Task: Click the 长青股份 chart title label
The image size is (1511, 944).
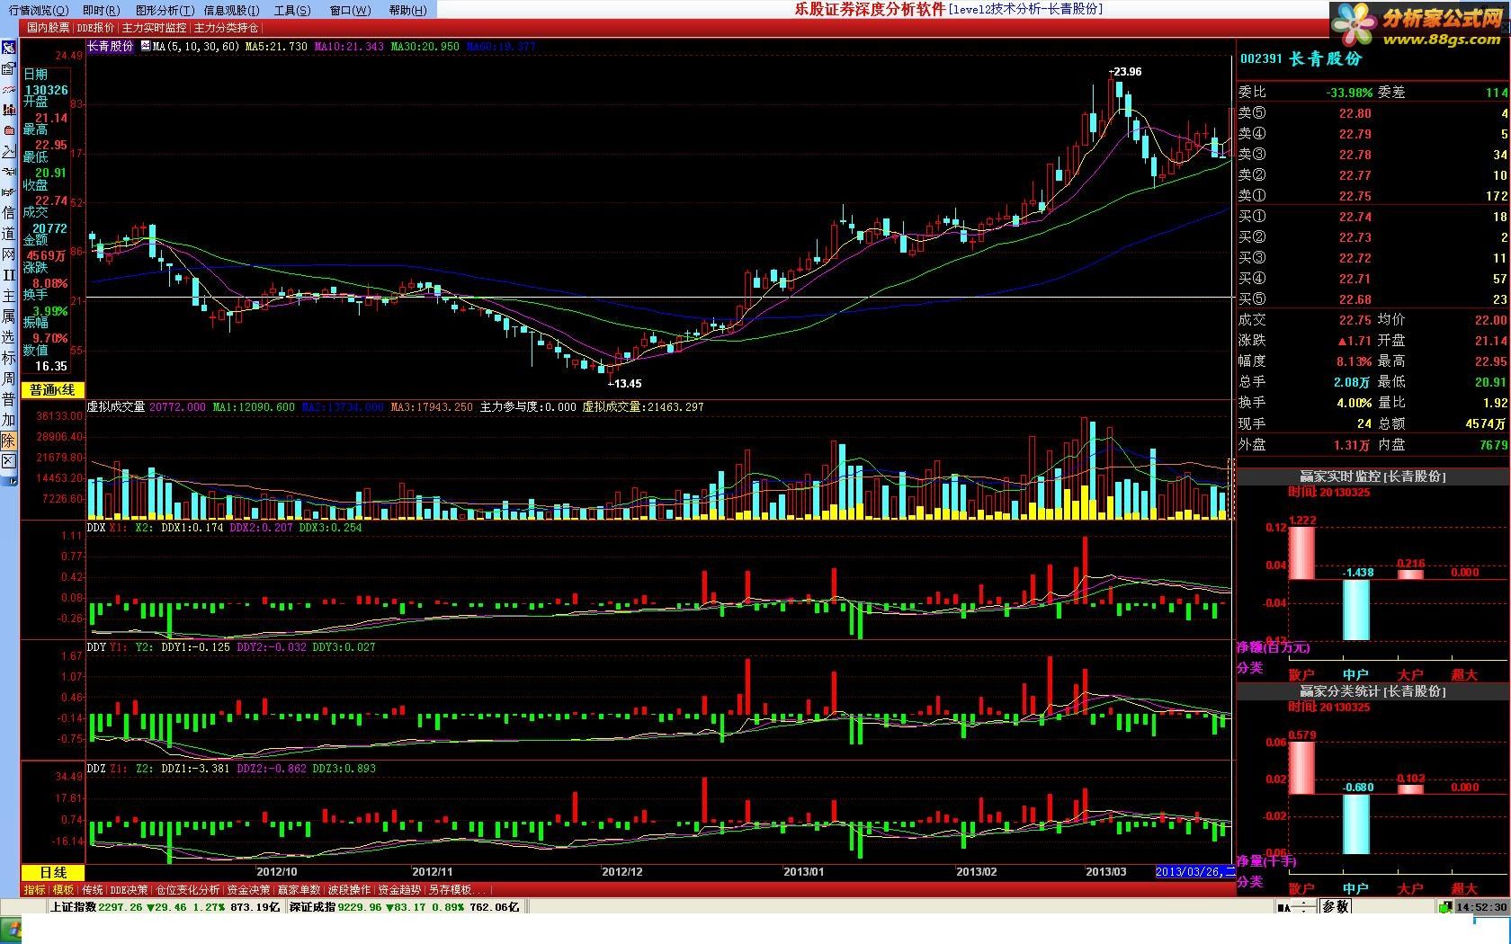Action: 111,46
